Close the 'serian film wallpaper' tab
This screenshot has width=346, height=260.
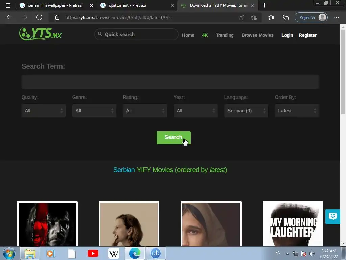[91, 5]
